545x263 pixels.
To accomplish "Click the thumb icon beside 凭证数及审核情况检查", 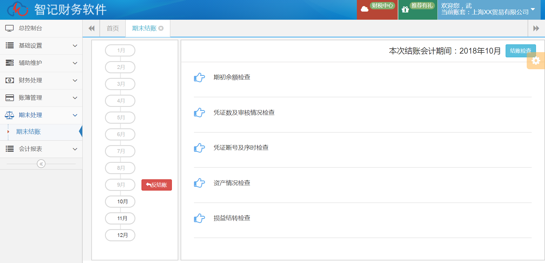I will tap(199, 112).
